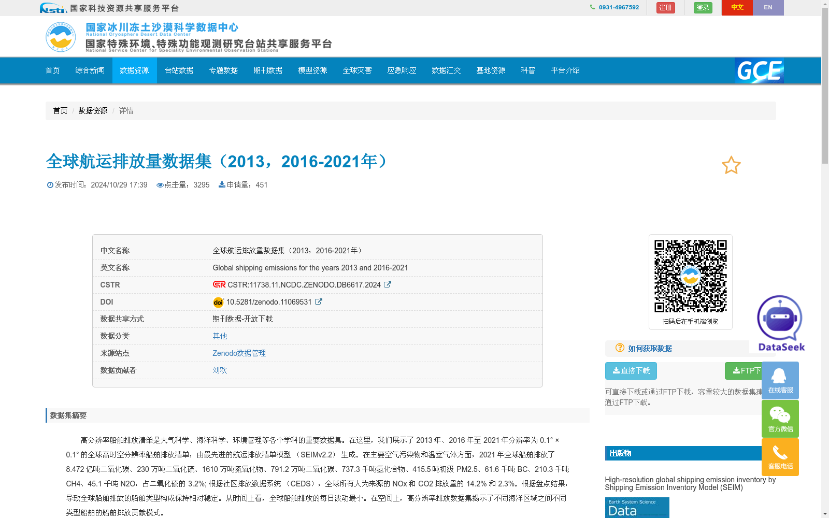Click the DOI 10.5281/zenodo.11069531 link
Image resolution: width=829 pixels, height=518 pixels.
click(269, 301)
